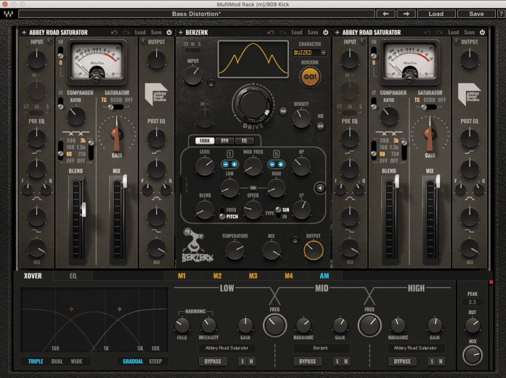The image size is (506, 378).
Task: Open plus menu of right Abbey Road Saturator
Action: pos(337,33)
